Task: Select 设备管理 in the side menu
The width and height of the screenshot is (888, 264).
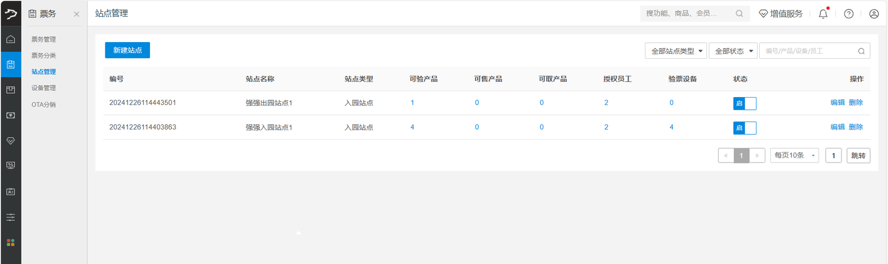Action: (x=44, y=88)
